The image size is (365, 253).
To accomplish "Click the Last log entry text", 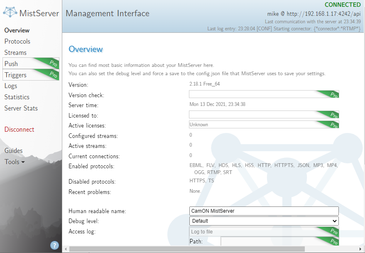I will pyautogui.click(x=284, y=29).
